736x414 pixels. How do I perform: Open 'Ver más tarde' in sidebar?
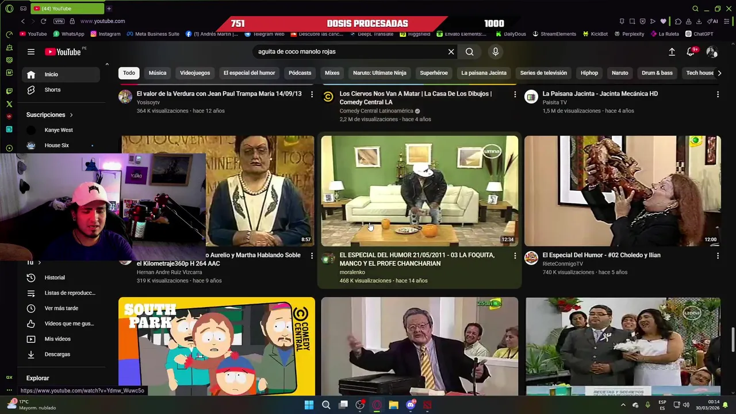coord(61,308)
